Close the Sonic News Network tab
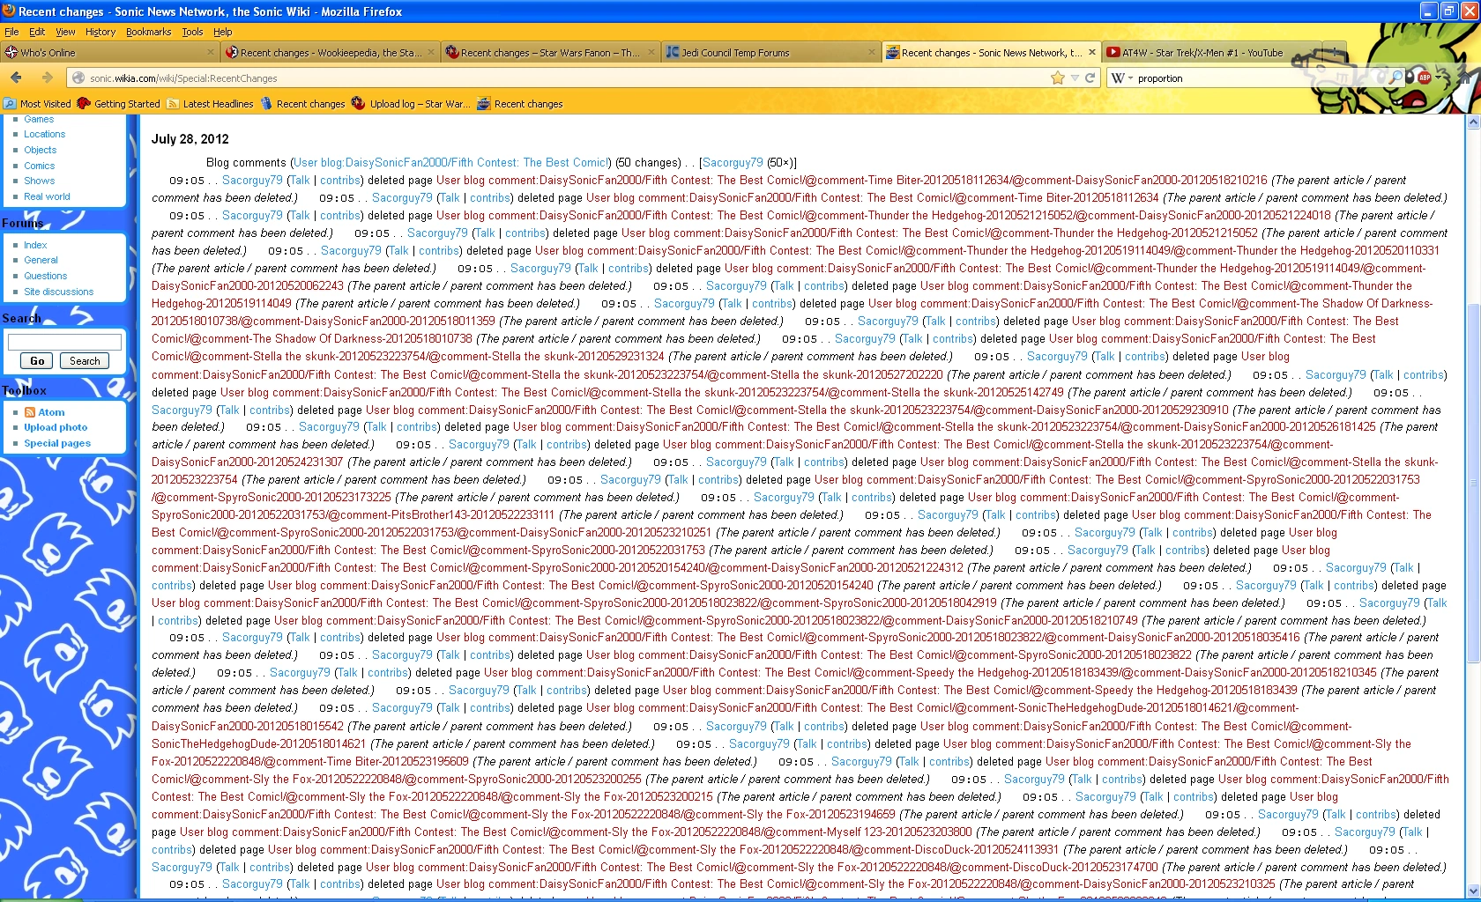1481x902 pixels. [x=1092, y=52]
